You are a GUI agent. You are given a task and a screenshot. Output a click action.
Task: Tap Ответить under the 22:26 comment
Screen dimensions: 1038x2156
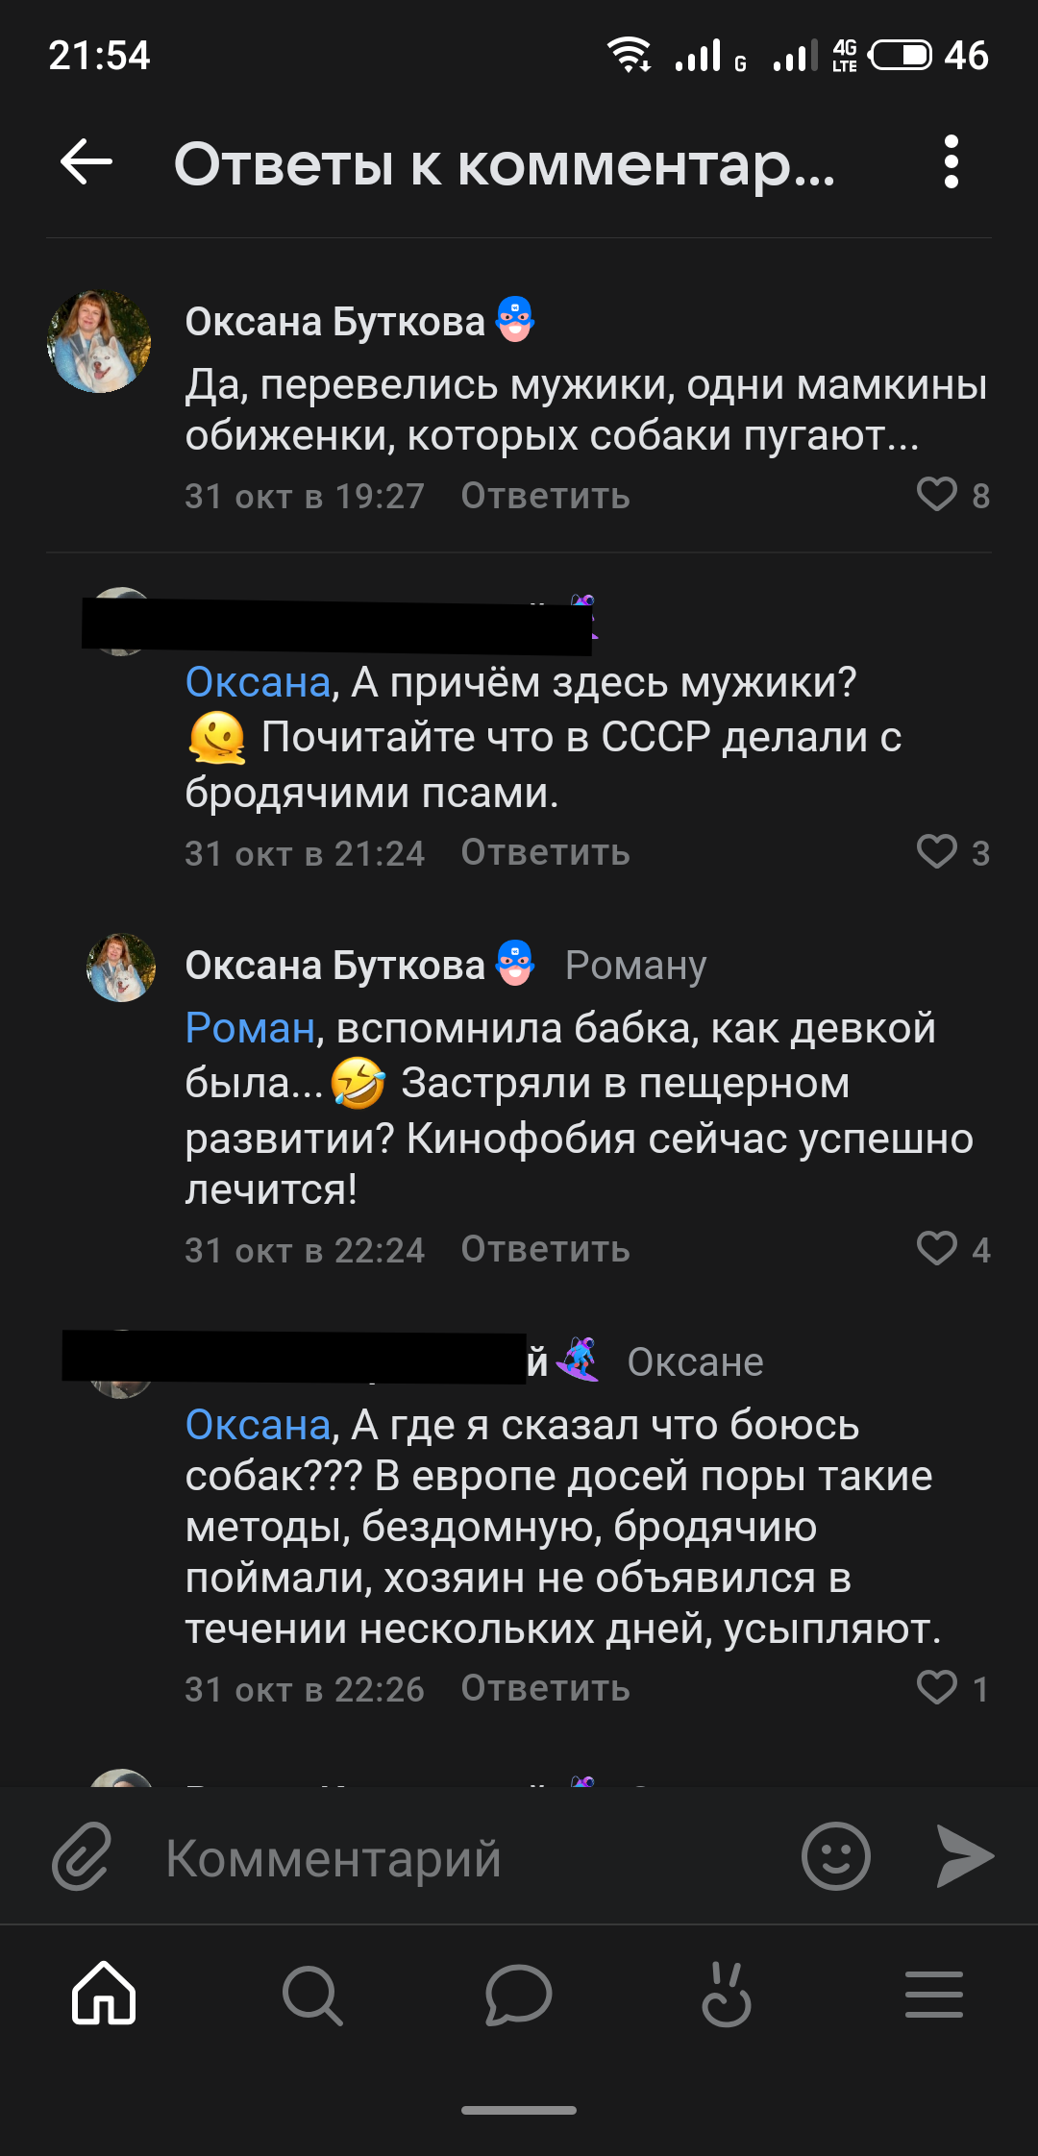[545, 1688]
